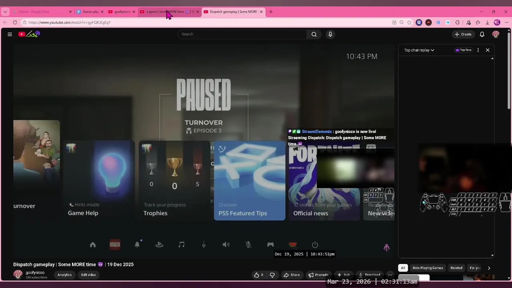
Task: Open the read aloud sound-wave icon
Action: coord(438,22)
